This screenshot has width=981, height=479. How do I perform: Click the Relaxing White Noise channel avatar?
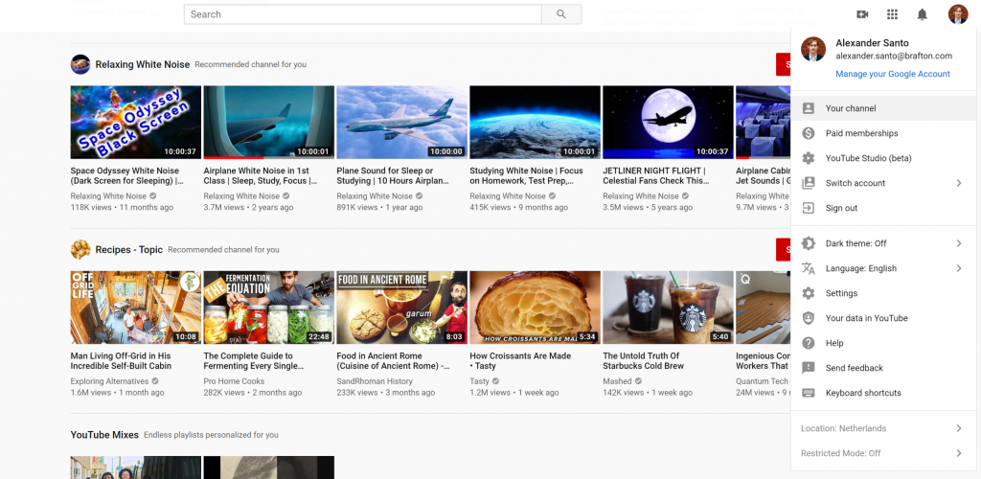point(80,64)
